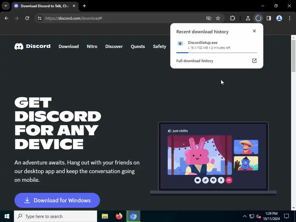Click the hat character video thumbnail
The width and height of the screenshot is (296, 222).
(246, 147)
